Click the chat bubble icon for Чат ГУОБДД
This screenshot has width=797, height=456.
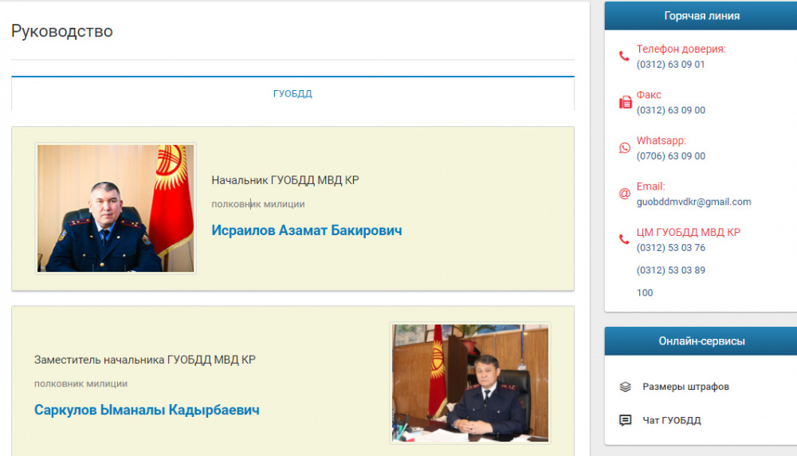(625, 420)
